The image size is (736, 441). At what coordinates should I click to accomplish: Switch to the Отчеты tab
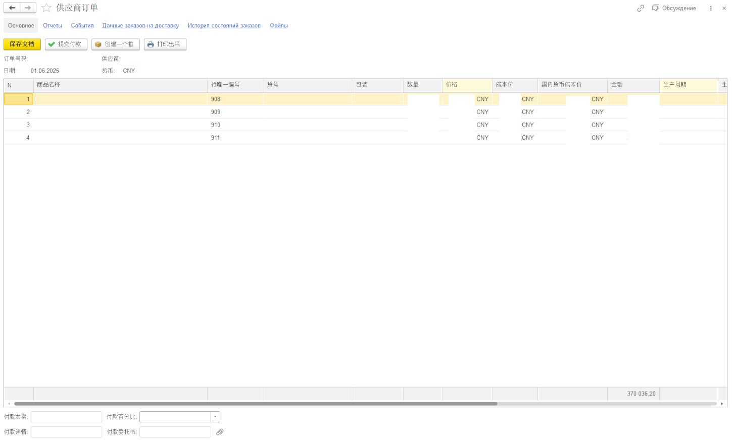click(x=53, y=26)
